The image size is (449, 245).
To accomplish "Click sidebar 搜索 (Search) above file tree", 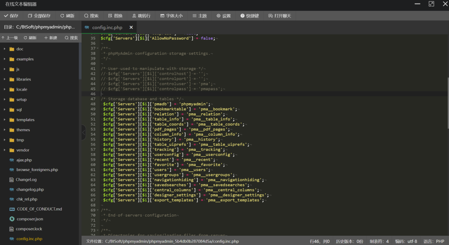I will pyautogui.click(x=71, y=38).
